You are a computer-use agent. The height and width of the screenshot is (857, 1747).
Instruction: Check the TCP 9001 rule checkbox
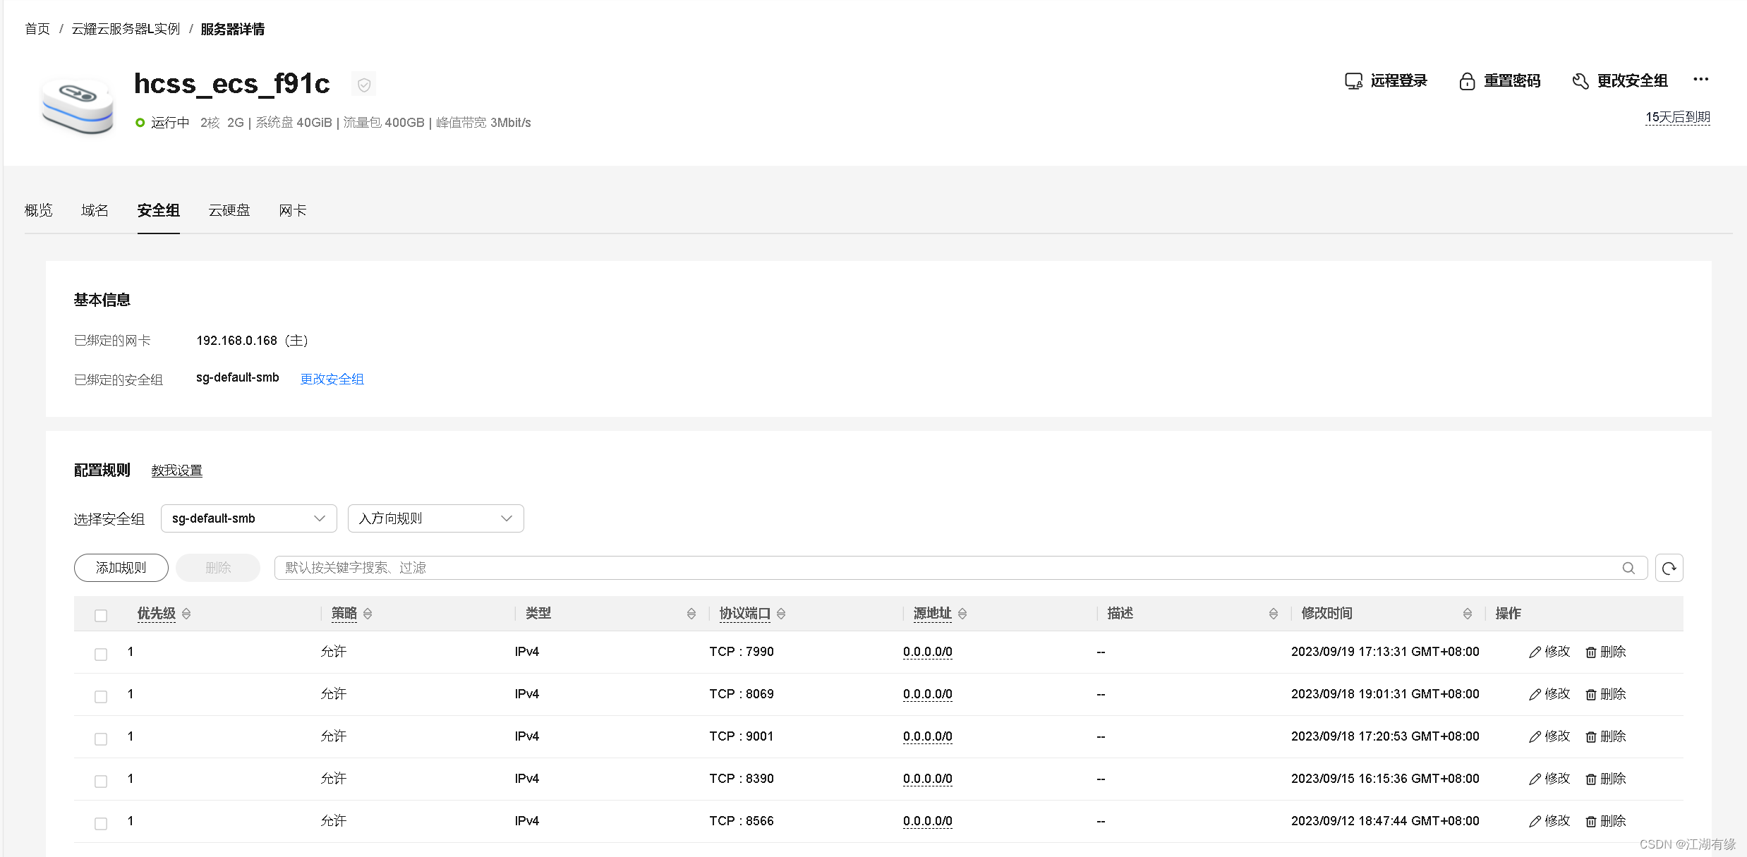(101, 739)
